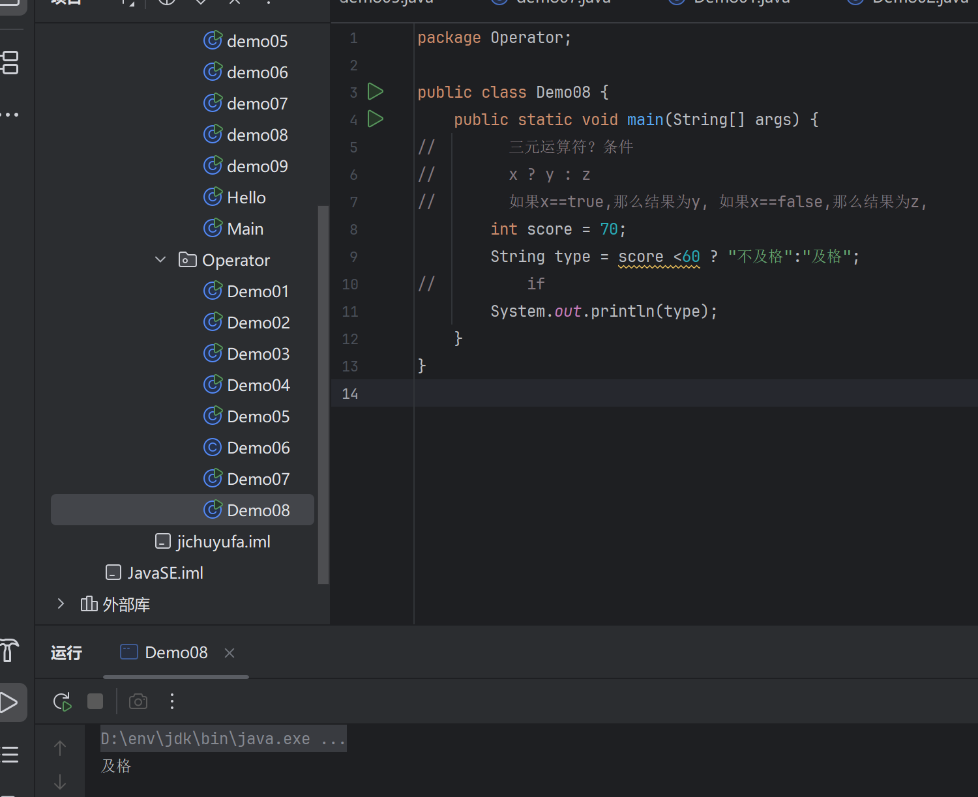Click the 及格 output line in console
Screen dimensions: 978x797
click(116, 766)
